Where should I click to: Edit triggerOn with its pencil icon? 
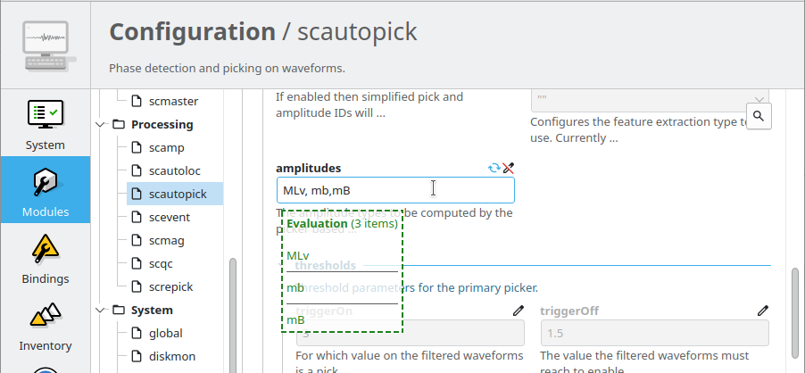coord(519,311)
